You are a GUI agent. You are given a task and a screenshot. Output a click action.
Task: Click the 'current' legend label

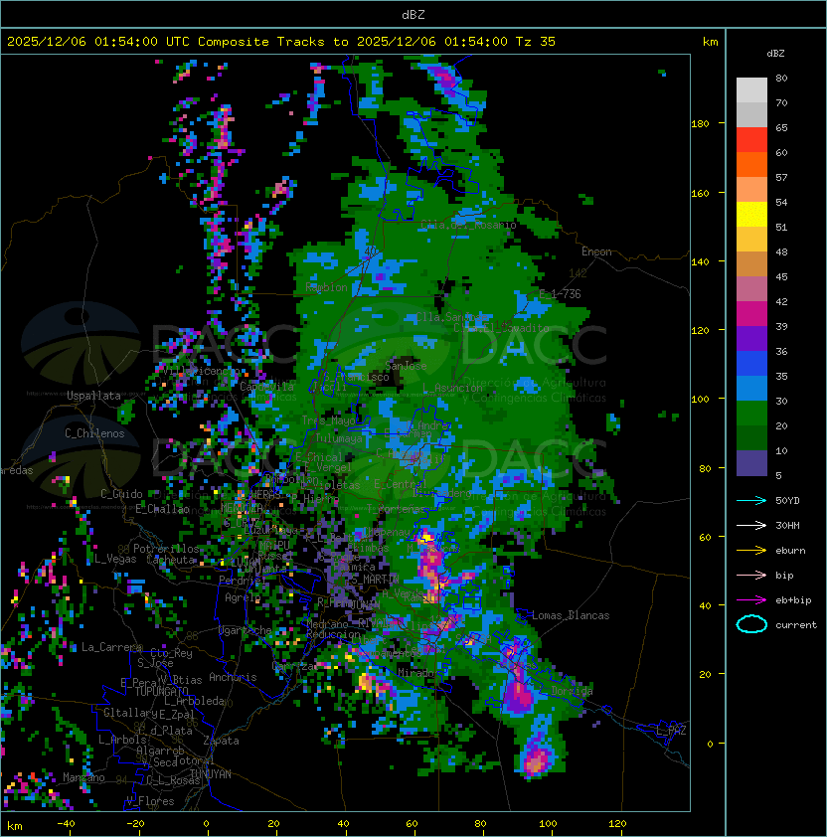pos(796,625)
